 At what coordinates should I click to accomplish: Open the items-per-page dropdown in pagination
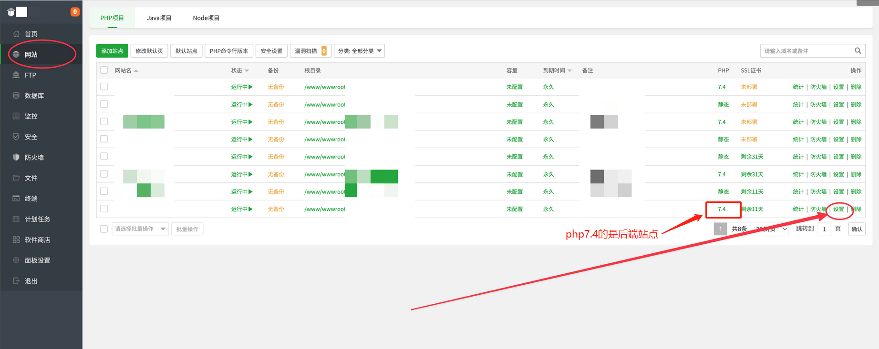(771, 229)
